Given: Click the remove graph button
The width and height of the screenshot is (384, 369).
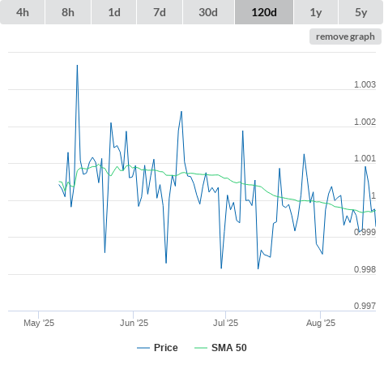Looking at the screenshot, I should tap(345, 36).
